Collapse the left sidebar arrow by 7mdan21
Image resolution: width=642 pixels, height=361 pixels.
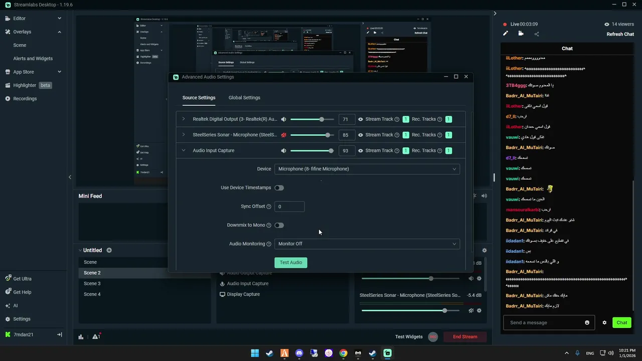pos(59,334)
